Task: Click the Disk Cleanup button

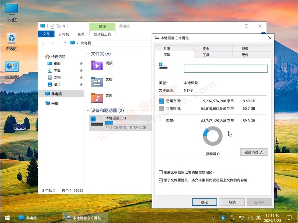Action: coord(254,152)
